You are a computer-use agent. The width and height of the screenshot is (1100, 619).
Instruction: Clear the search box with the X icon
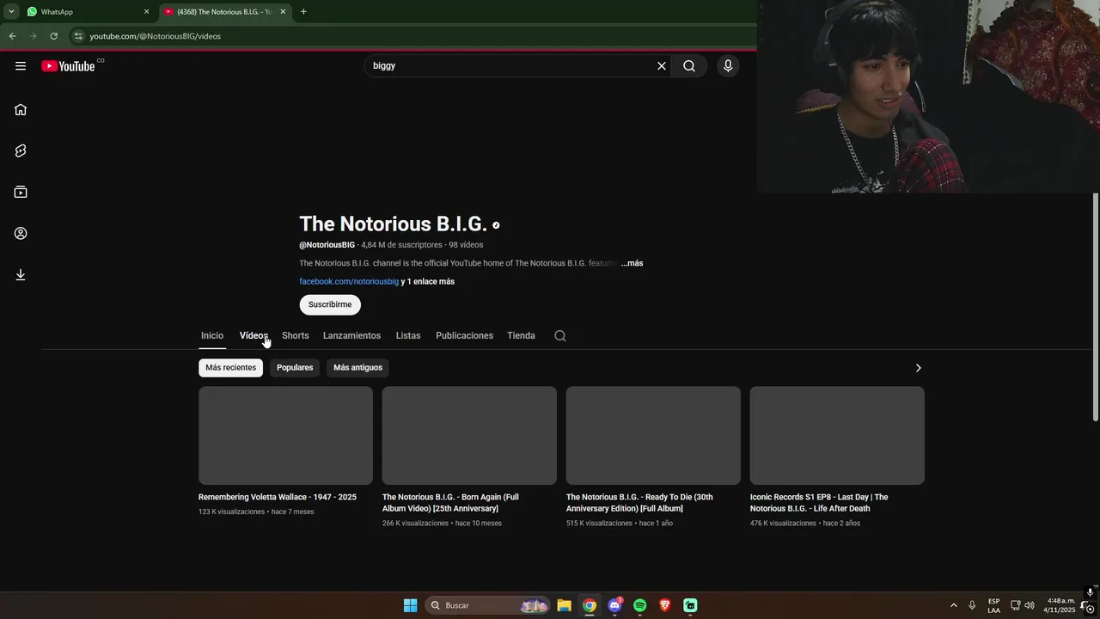click(x=662, y=66)
